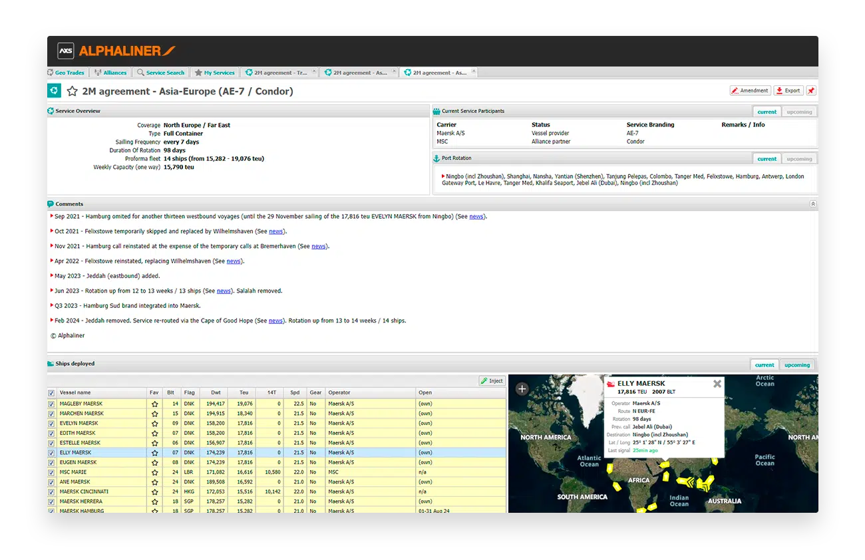Uncheck the ANE MAERSK row checkbox
865x560 pixels.
tap(51, 482)
